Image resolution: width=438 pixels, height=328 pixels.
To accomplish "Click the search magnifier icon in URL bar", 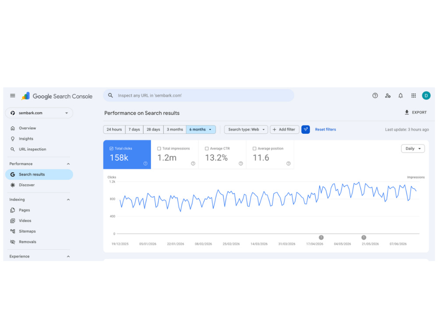I will click(111, 95).
